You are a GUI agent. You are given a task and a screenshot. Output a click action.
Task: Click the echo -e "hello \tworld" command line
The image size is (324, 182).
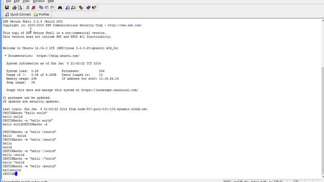(29, 132)
